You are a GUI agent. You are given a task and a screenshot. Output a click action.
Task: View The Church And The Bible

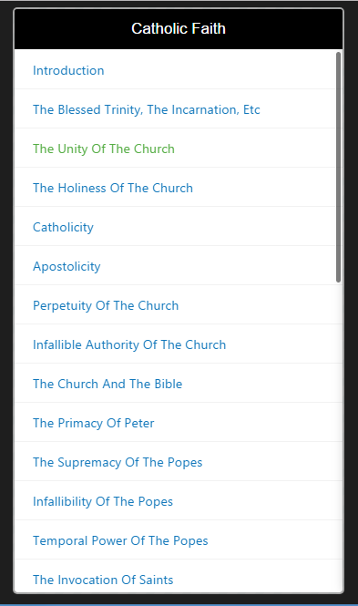107,384
